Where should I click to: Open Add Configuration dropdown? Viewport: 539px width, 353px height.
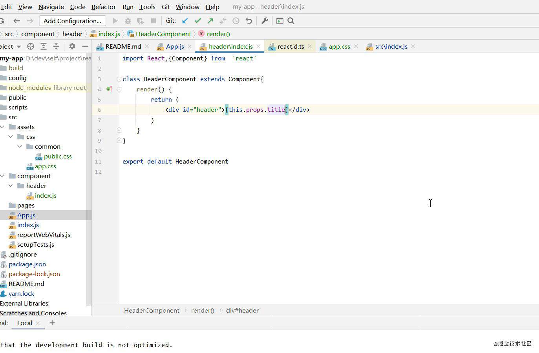point(72,21)
